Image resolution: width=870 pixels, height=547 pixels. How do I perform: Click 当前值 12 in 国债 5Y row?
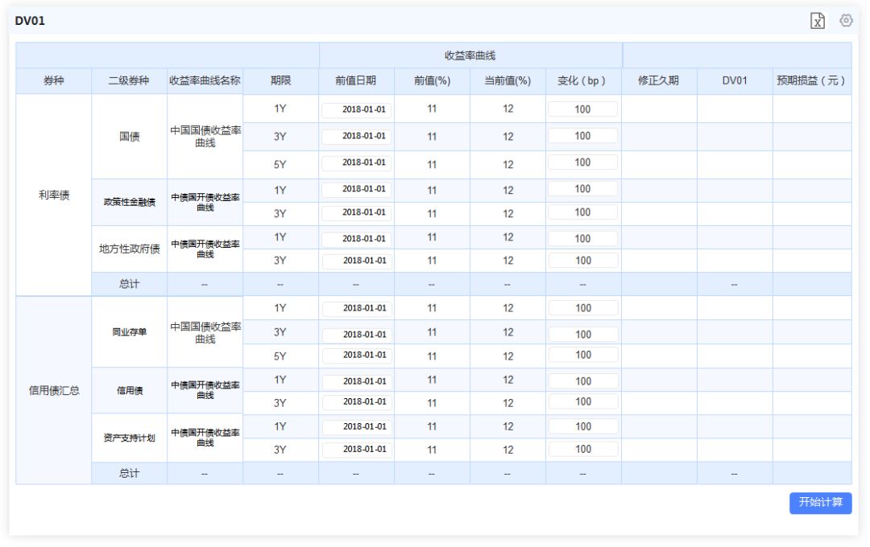point(507,165)
